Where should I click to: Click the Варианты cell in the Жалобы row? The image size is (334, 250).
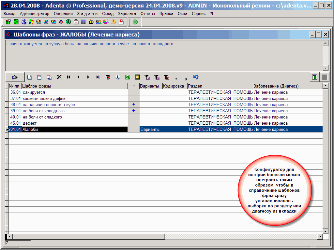(151, 130)
